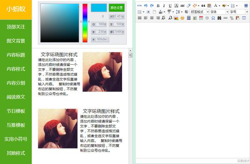Open the 字体 font family combo box
This screenshot has width=250, height=164.
point(219,12)
